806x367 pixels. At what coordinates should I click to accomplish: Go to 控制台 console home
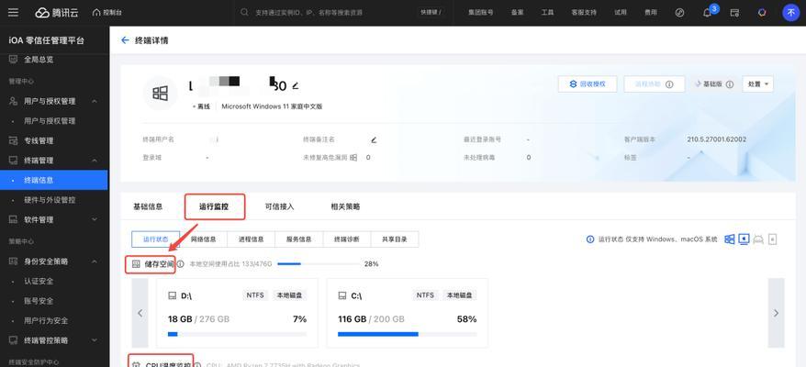tap(107, 12)
